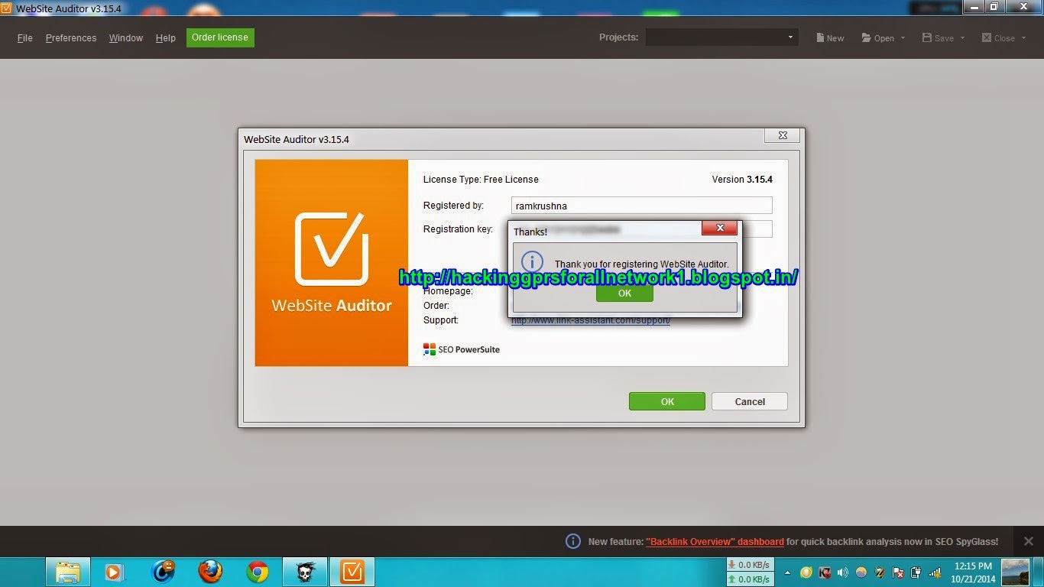Image resolution: width=1044 pixels, height=587 pixels.
Task: Click the blue C icon in the taskbar
Action: pyautogui.click(x=164, y=571)
